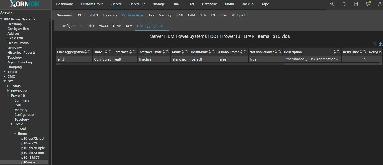
Task: Go to Health Status in sidebar
Action: [18, 43]
